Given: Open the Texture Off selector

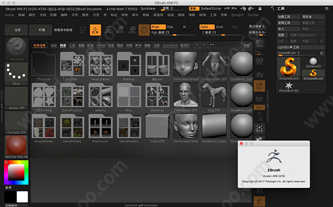Looking at the screenshot, I should pos(16,122).
